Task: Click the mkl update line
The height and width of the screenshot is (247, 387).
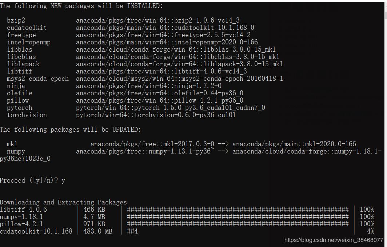Action: click(181, 144)
